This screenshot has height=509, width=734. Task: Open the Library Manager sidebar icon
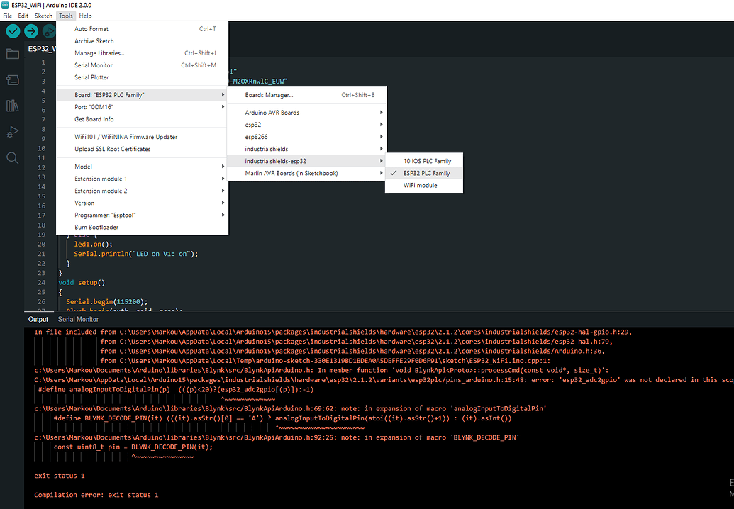click(12, 106)
